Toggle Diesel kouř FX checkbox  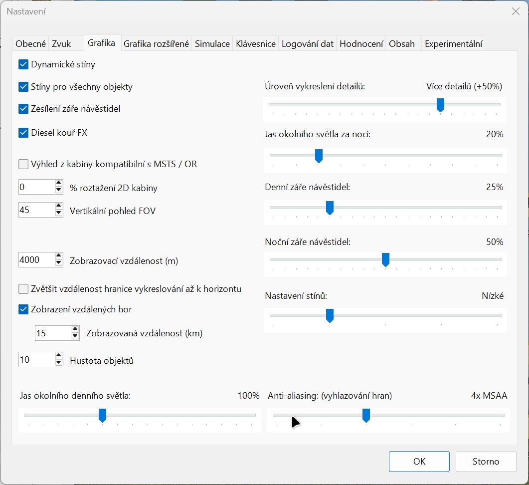point(23,132)
